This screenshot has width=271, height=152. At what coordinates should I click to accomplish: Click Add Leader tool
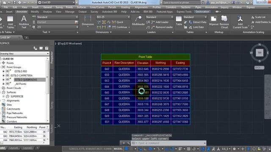click(x=160, y=22)
